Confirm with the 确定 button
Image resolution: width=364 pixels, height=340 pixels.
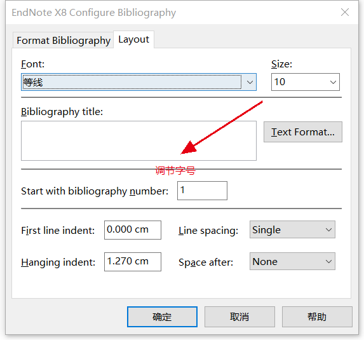[x=162, y=316]
